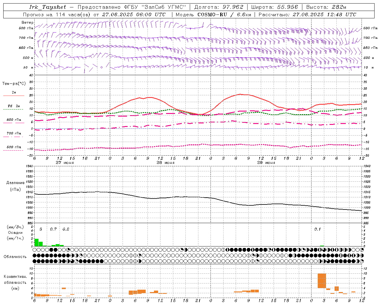Screen dimensions: 379x303
Task: Select the Высота: 282м text
Action: [326, 7]
